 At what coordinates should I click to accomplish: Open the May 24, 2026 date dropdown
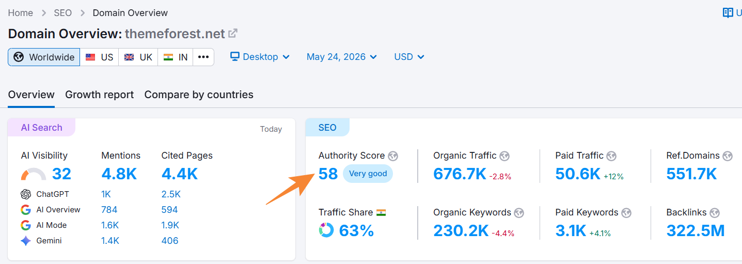pyautogui.click(x=342, y=57)
